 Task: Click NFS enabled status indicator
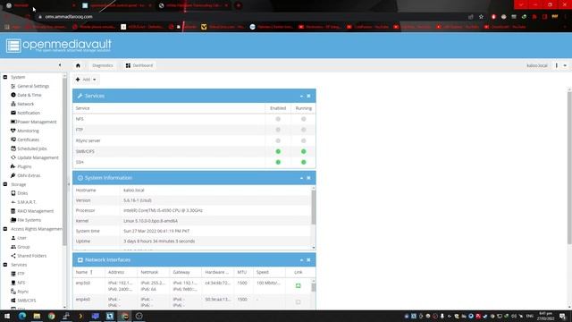click(278, 119)
